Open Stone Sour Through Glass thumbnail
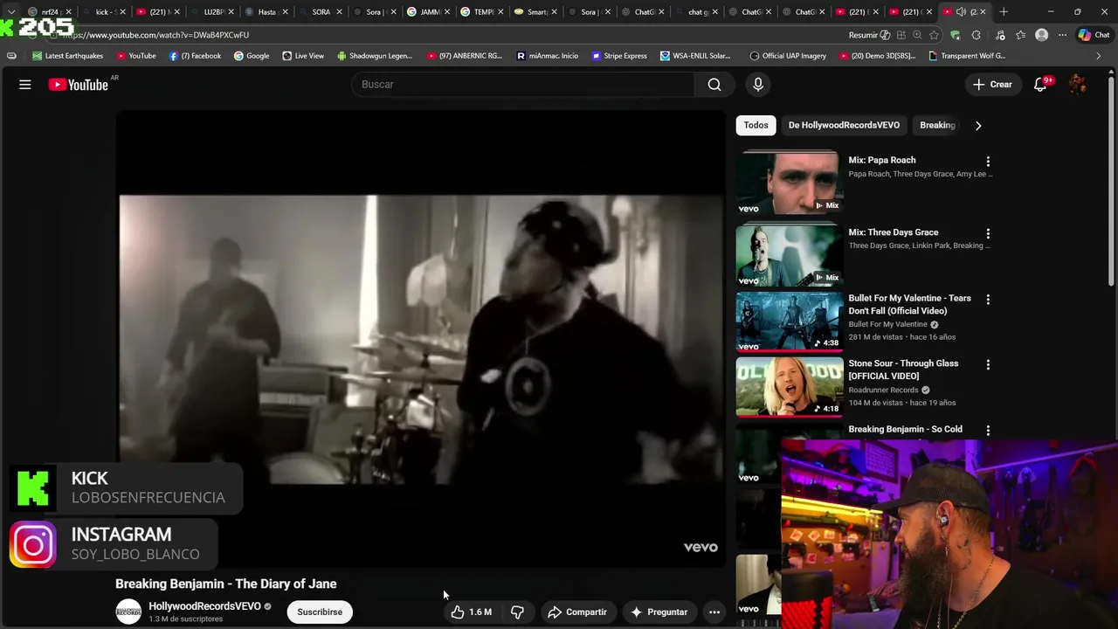 [x=789, y=387]
